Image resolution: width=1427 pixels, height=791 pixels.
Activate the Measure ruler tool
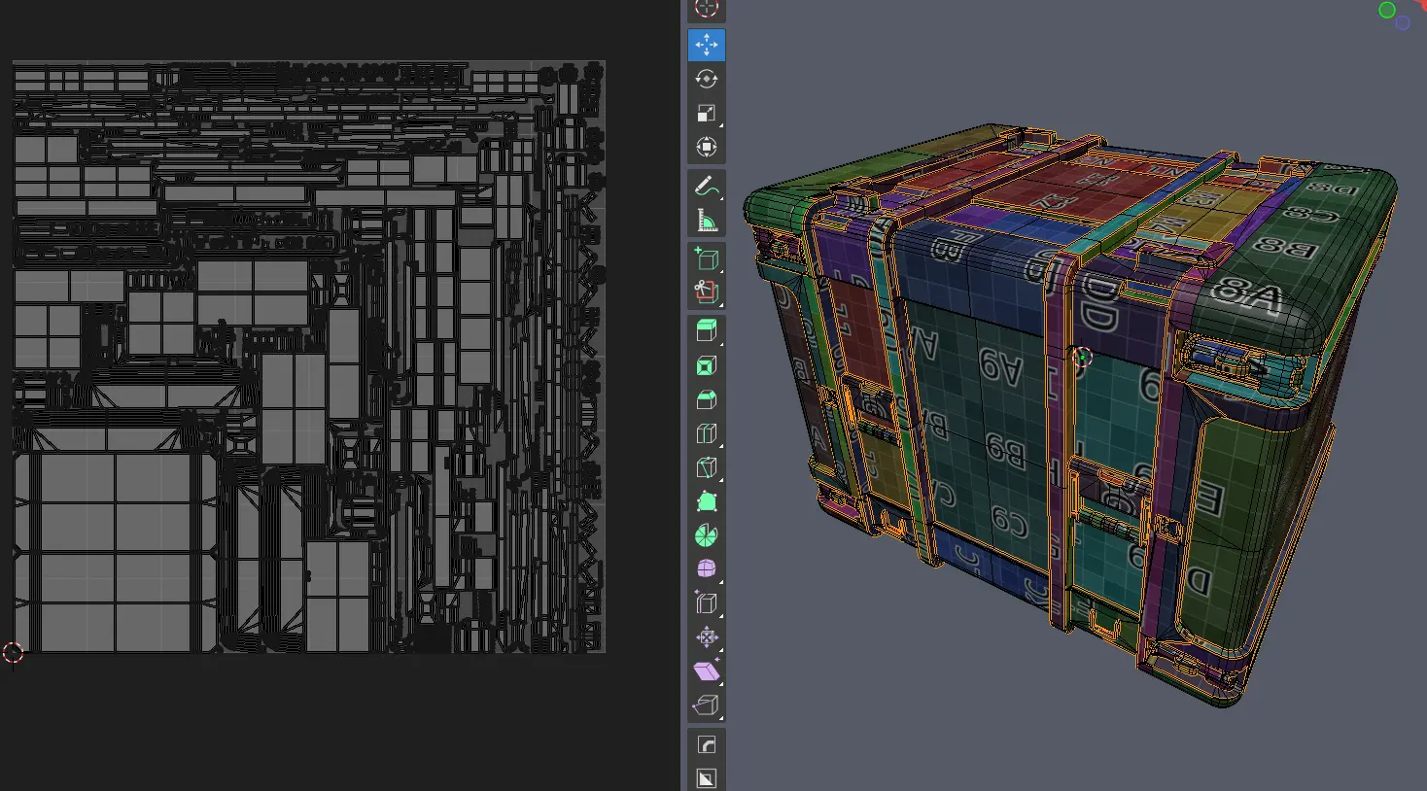pos(707,221)
